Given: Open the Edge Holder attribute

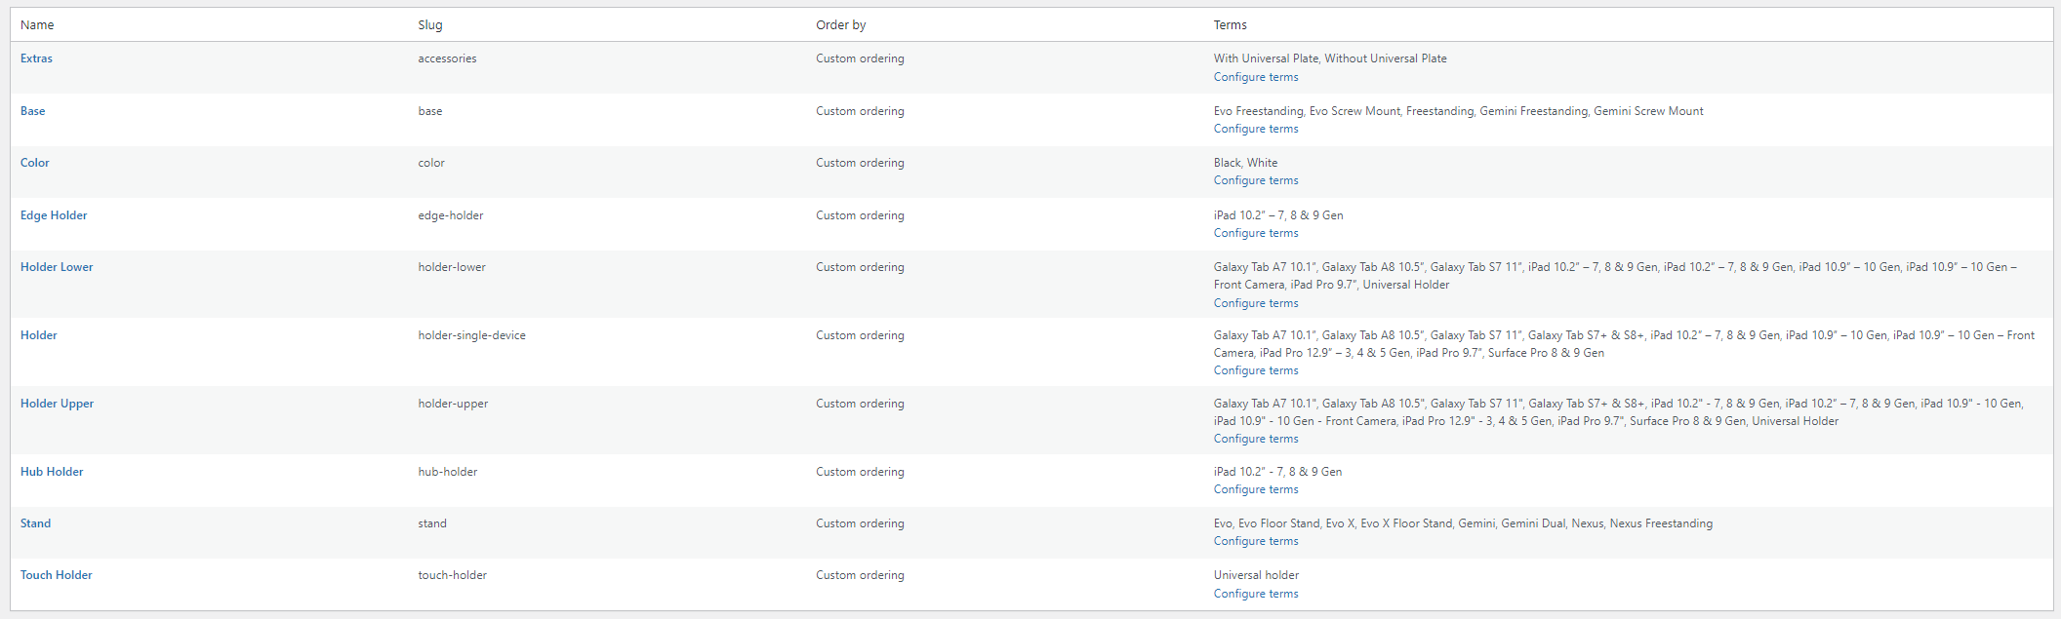Looking at the screenshot, I should 54,215.
